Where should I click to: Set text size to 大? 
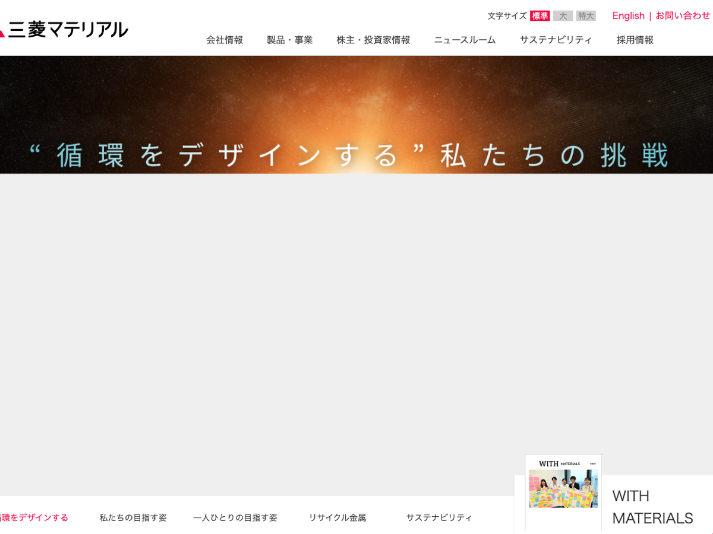(563, 16)
